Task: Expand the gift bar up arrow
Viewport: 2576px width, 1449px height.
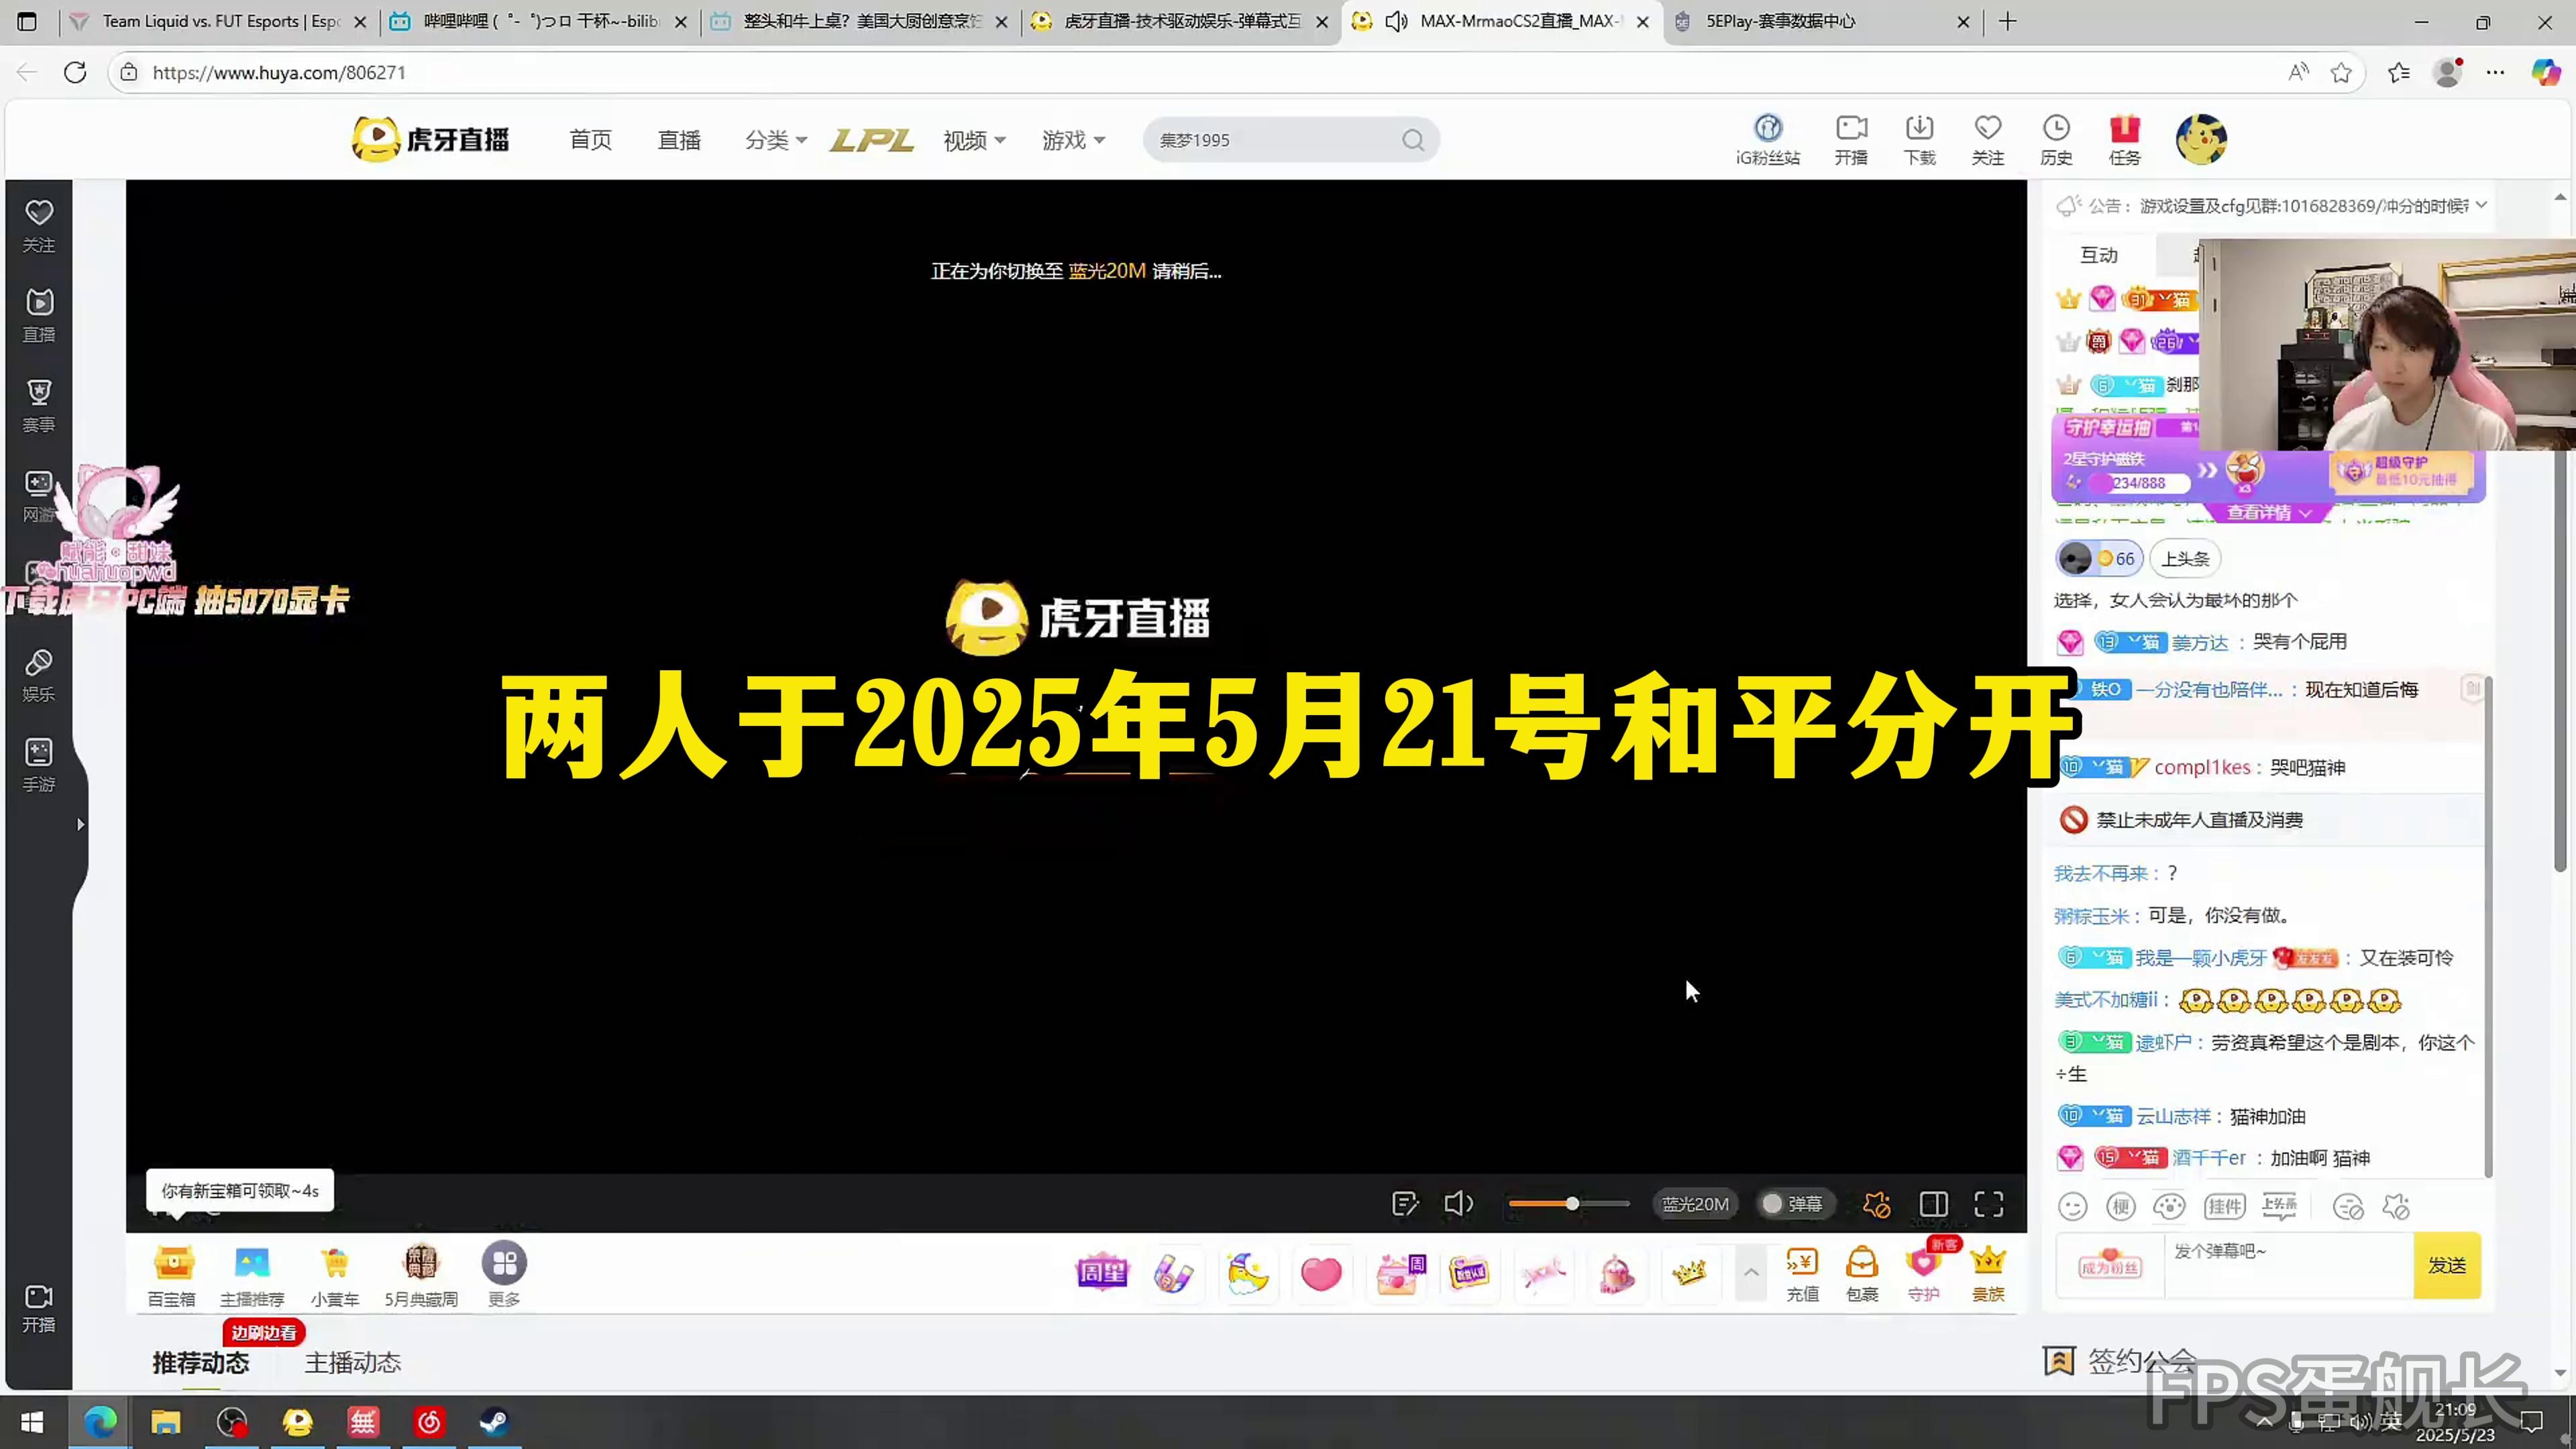Action: (1751, 1273)
